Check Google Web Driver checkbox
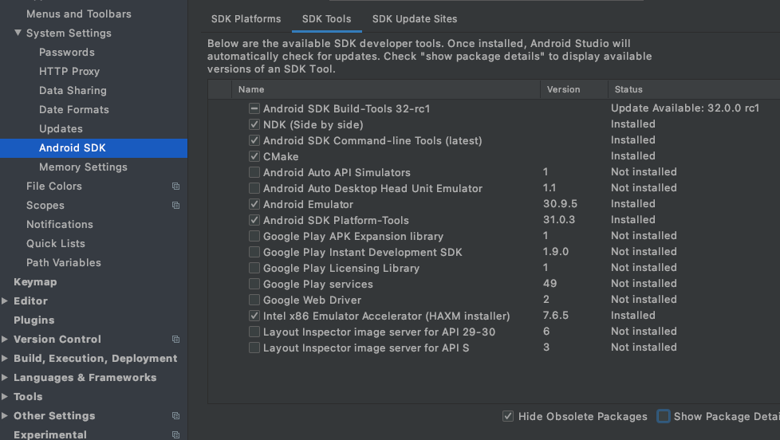The width and height of the screenshot is (780, 440). click(x=254, y=299)
